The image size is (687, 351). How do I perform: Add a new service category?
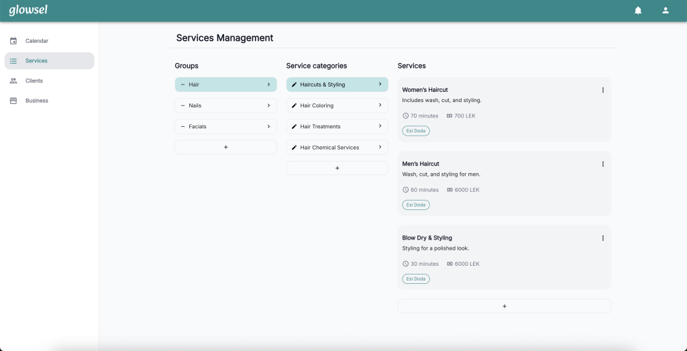337,168
